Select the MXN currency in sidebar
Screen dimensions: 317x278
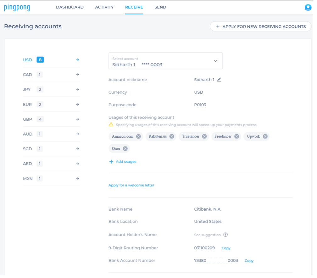(x=51, y=179)
